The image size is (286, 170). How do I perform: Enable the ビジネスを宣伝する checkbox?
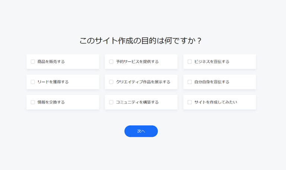(x=190, y=62)
